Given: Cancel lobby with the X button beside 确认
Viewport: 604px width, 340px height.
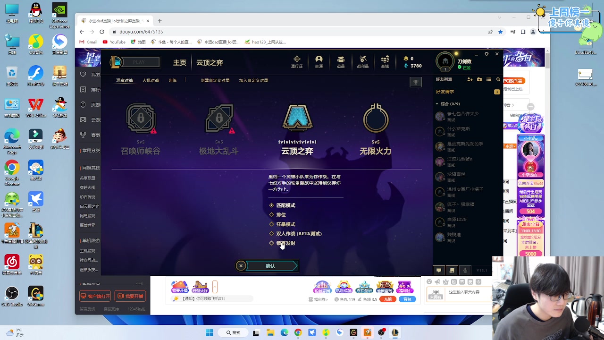Looking at the screenshot, I should tap(241, 266).
